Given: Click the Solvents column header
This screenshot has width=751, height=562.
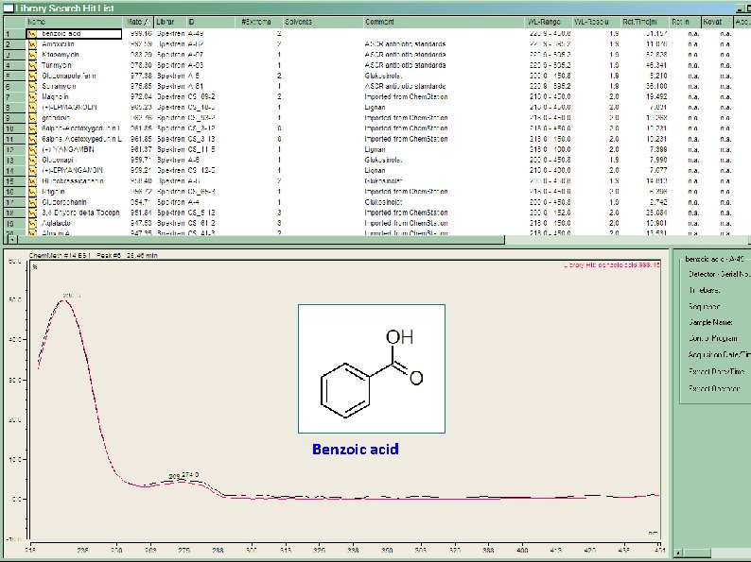Looking at the screenshot, I should [x=323, y=22].
